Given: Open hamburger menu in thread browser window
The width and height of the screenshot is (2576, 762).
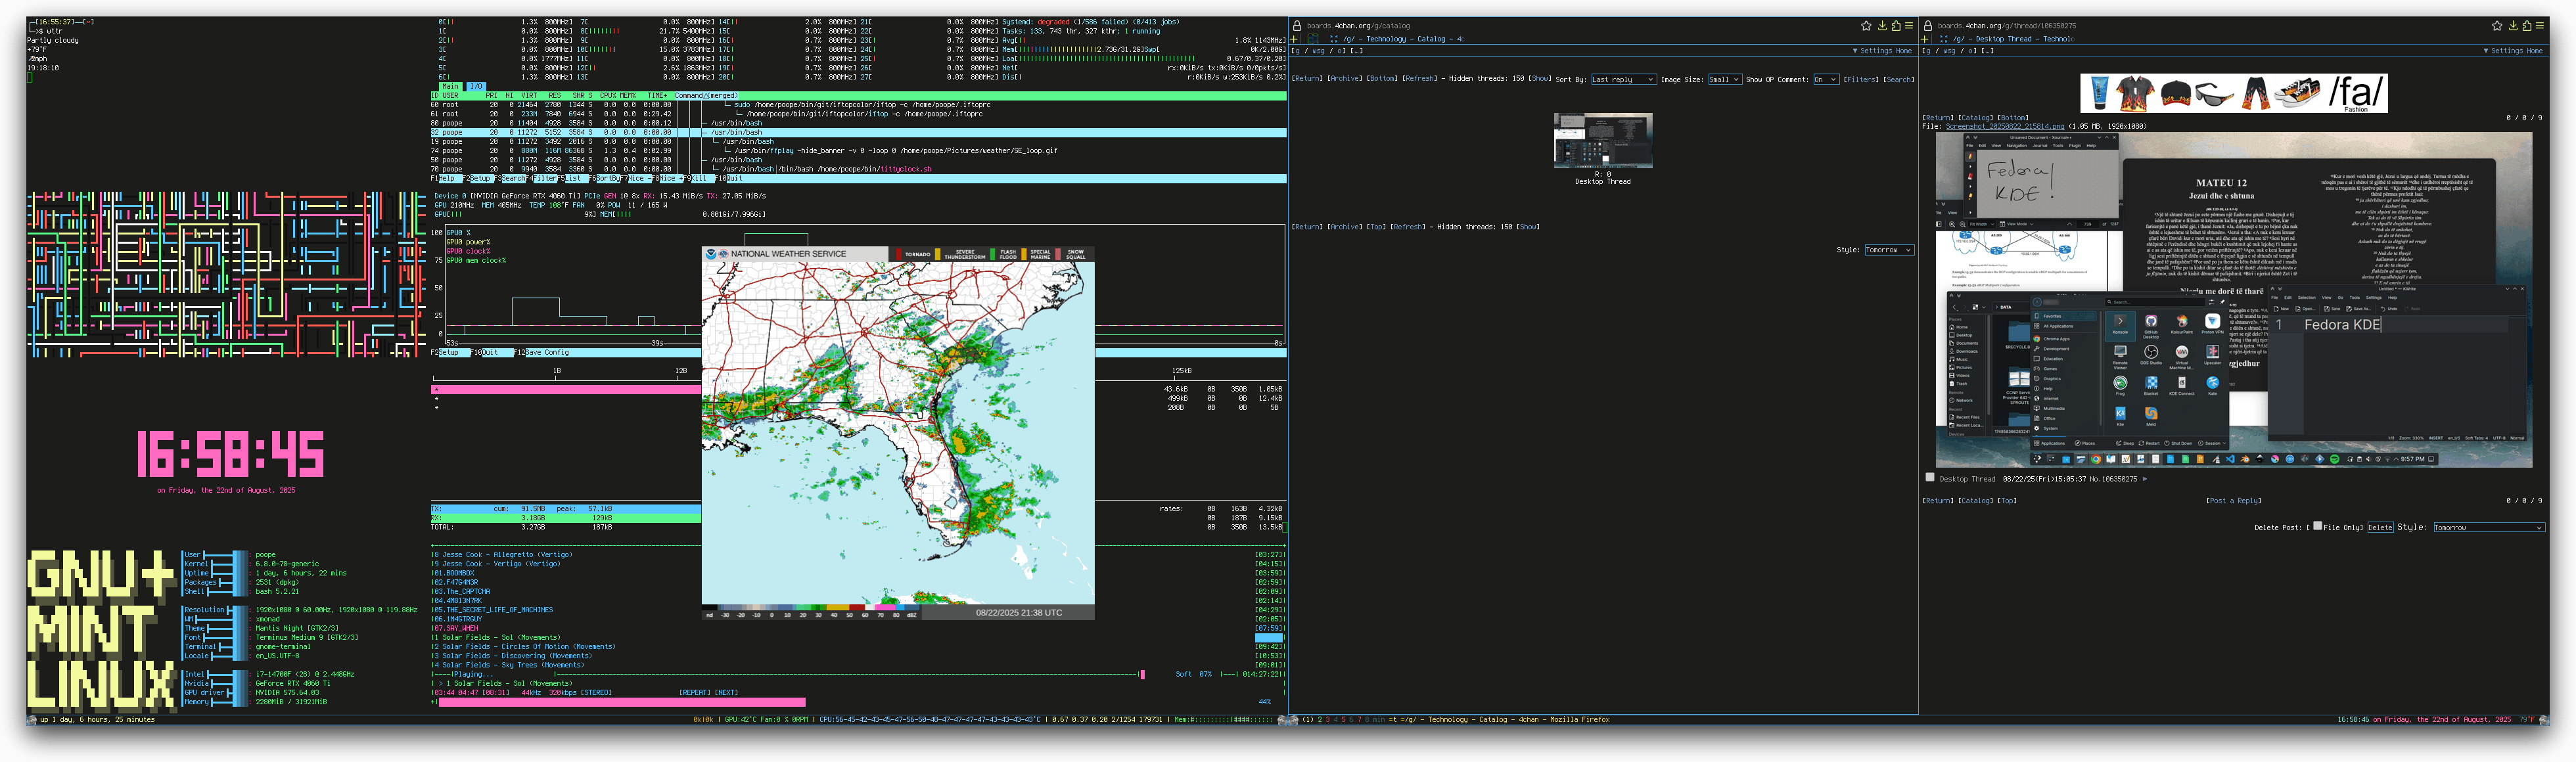Looking at the screenshot, I should click(2540, 26).
